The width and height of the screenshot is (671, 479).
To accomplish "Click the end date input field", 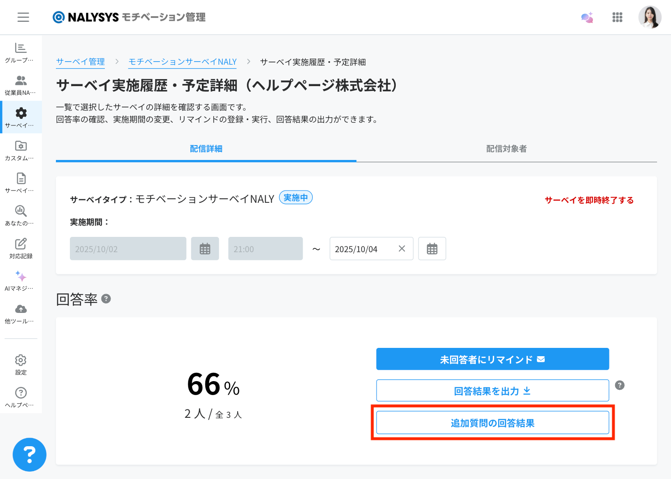I will [x=363, y=249].
